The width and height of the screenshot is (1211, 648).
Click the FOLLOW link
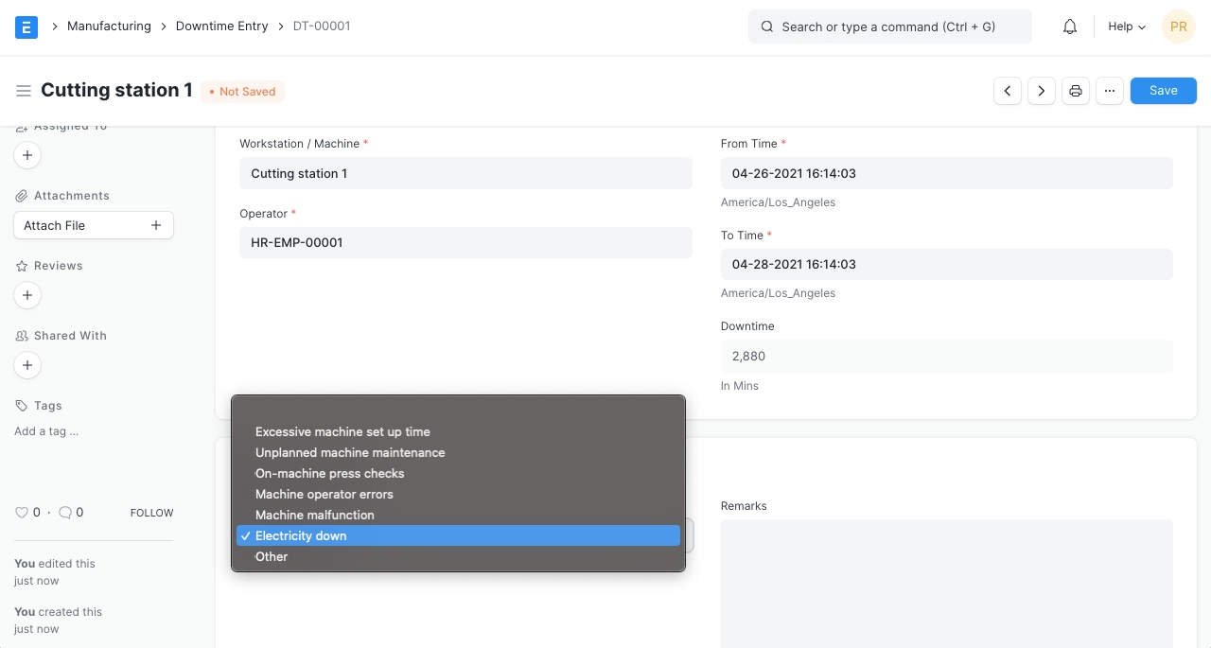point(151,513)
